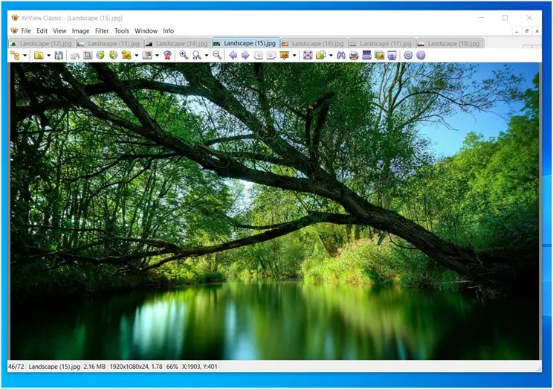Expand the Copy to folder dropdown arrow
Screen dimensions: 553x389
pyautogui.click(x=331, y=56)
